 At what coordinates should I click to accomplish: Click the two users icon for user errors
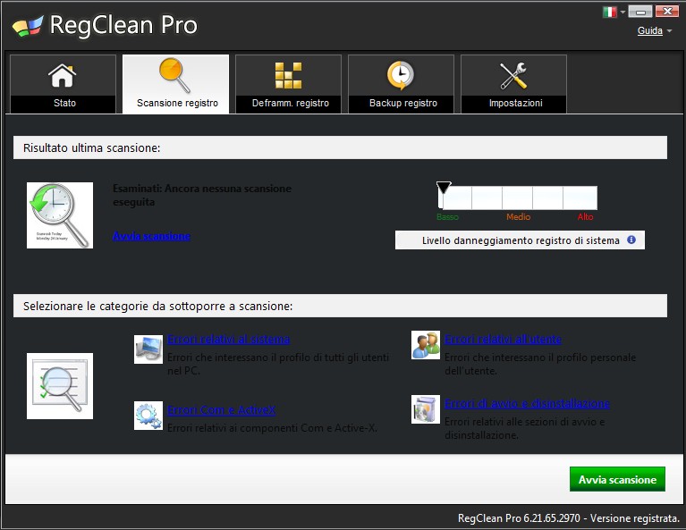click(426, 345)
